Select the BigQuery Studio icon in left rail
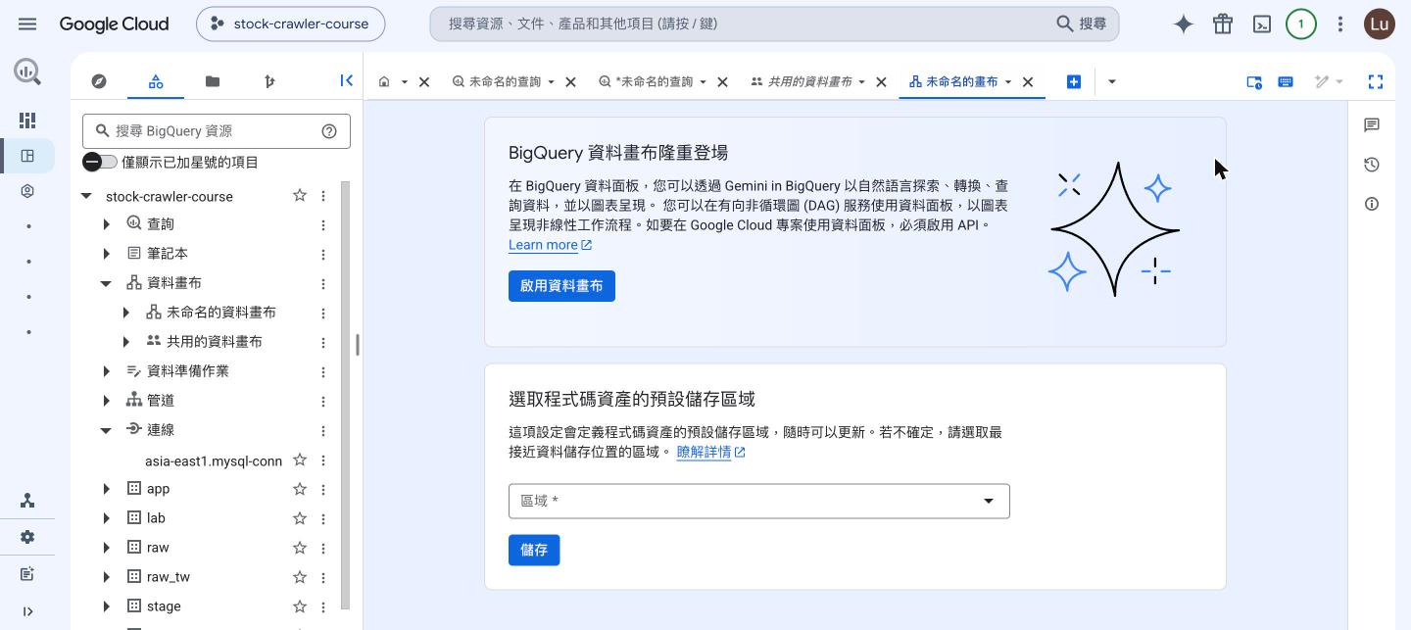Screen dimensions: 1411x630 coord(27,156)
